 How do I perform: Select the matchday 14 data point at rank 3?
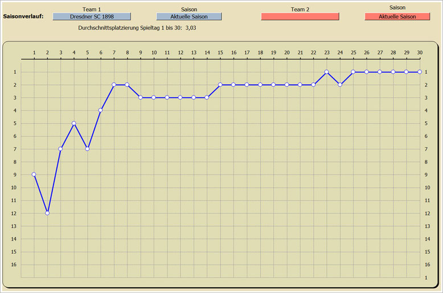tap(207, 97)
